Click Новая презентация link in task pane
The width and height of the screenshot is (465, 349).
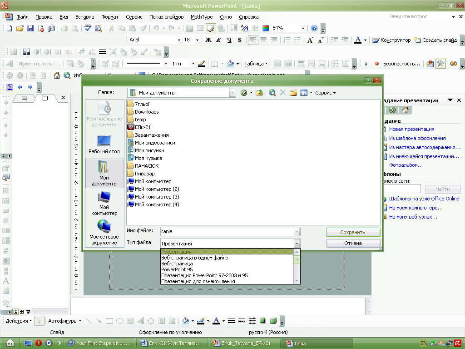click(x=411, y=129)
